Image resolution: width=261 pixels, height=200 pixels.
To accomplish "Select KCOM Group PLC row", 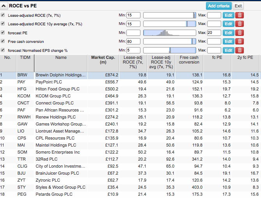I will coord(130,96).
